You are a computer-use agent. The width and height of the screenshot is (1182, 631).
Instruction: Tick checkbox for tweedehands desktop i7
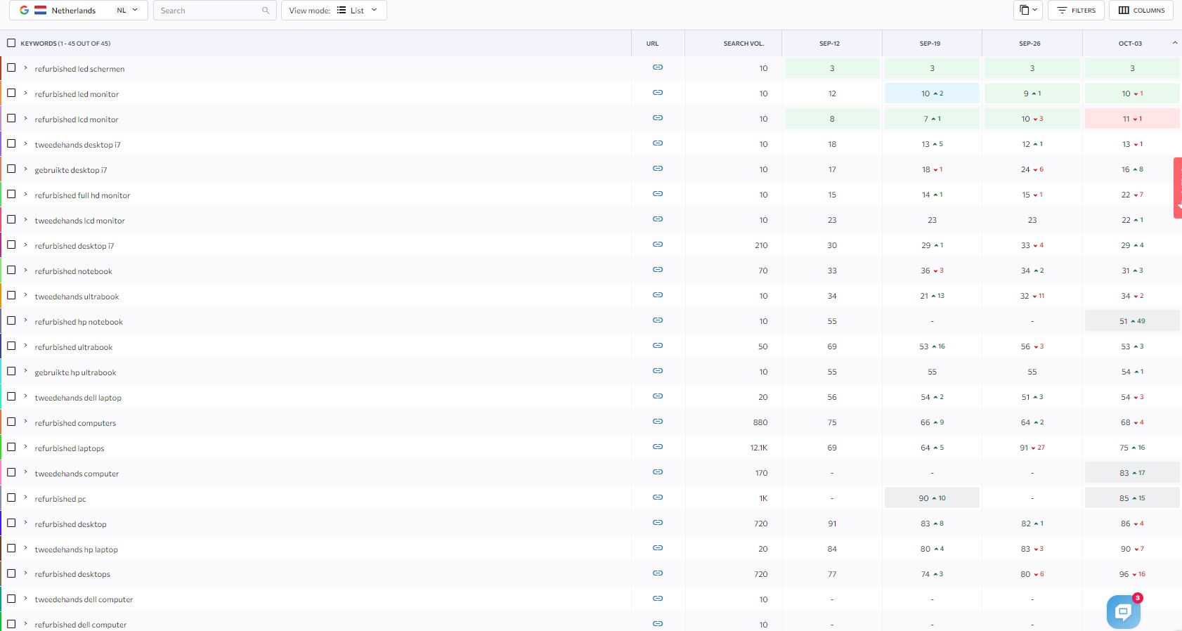click(11, 143)
